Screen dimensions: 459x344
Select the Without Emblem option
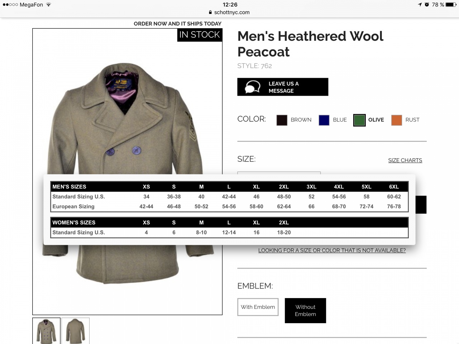pos(306,311)
